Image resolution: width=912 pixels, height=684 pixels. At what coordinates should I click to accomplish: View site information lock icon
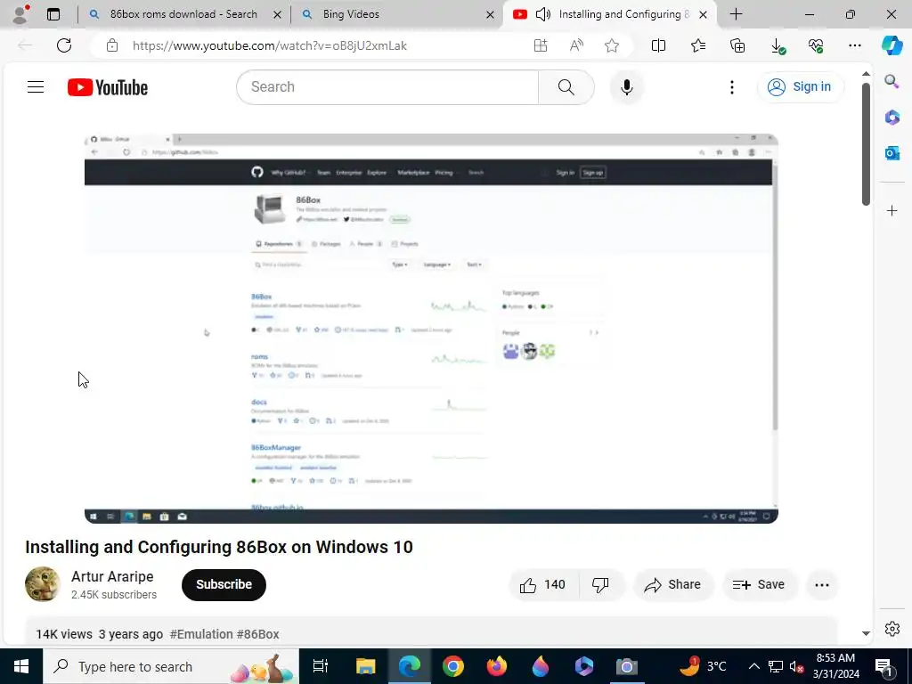pyautogui.click(x=112, y=45)
